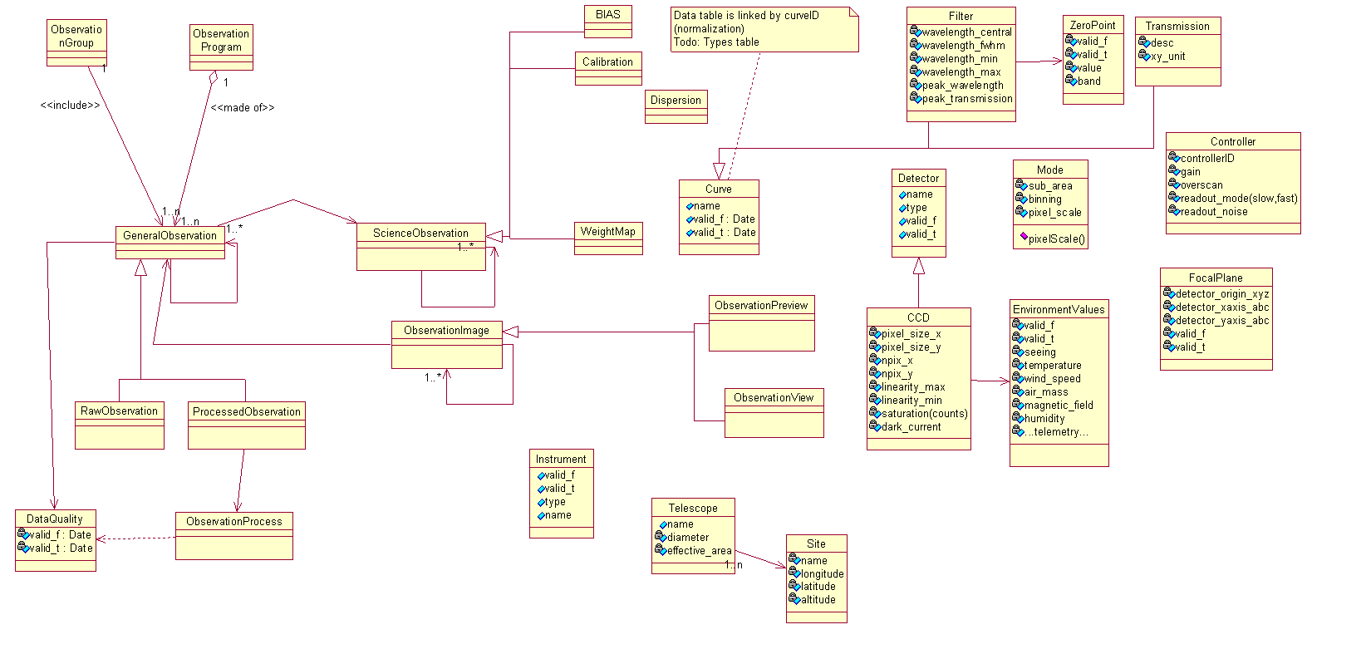This screenshot has width=1366, height=654.
Task: Select the <<made of>> association label
Action: [242, 107]
